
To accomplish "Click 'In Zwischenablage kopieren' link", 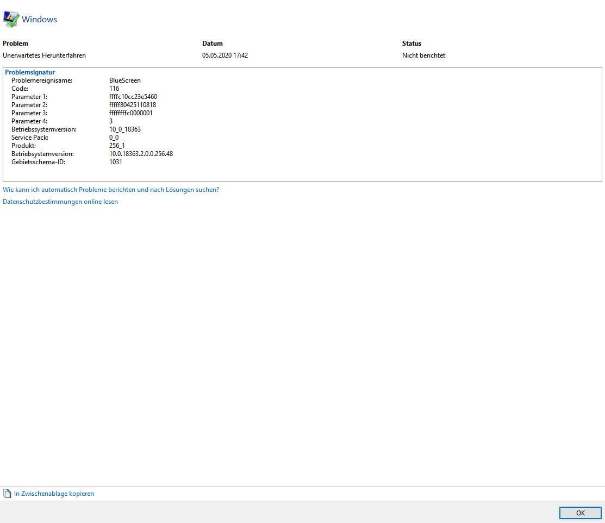I will coord(54,494).
